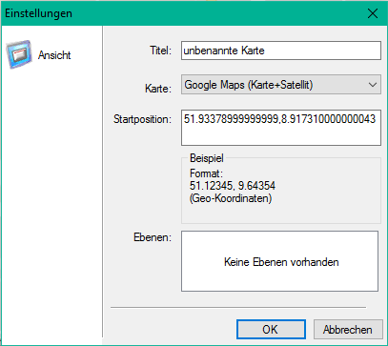Close the Einstellungen dialog window
Screen dimensions: 388x346
coord(373,13)
